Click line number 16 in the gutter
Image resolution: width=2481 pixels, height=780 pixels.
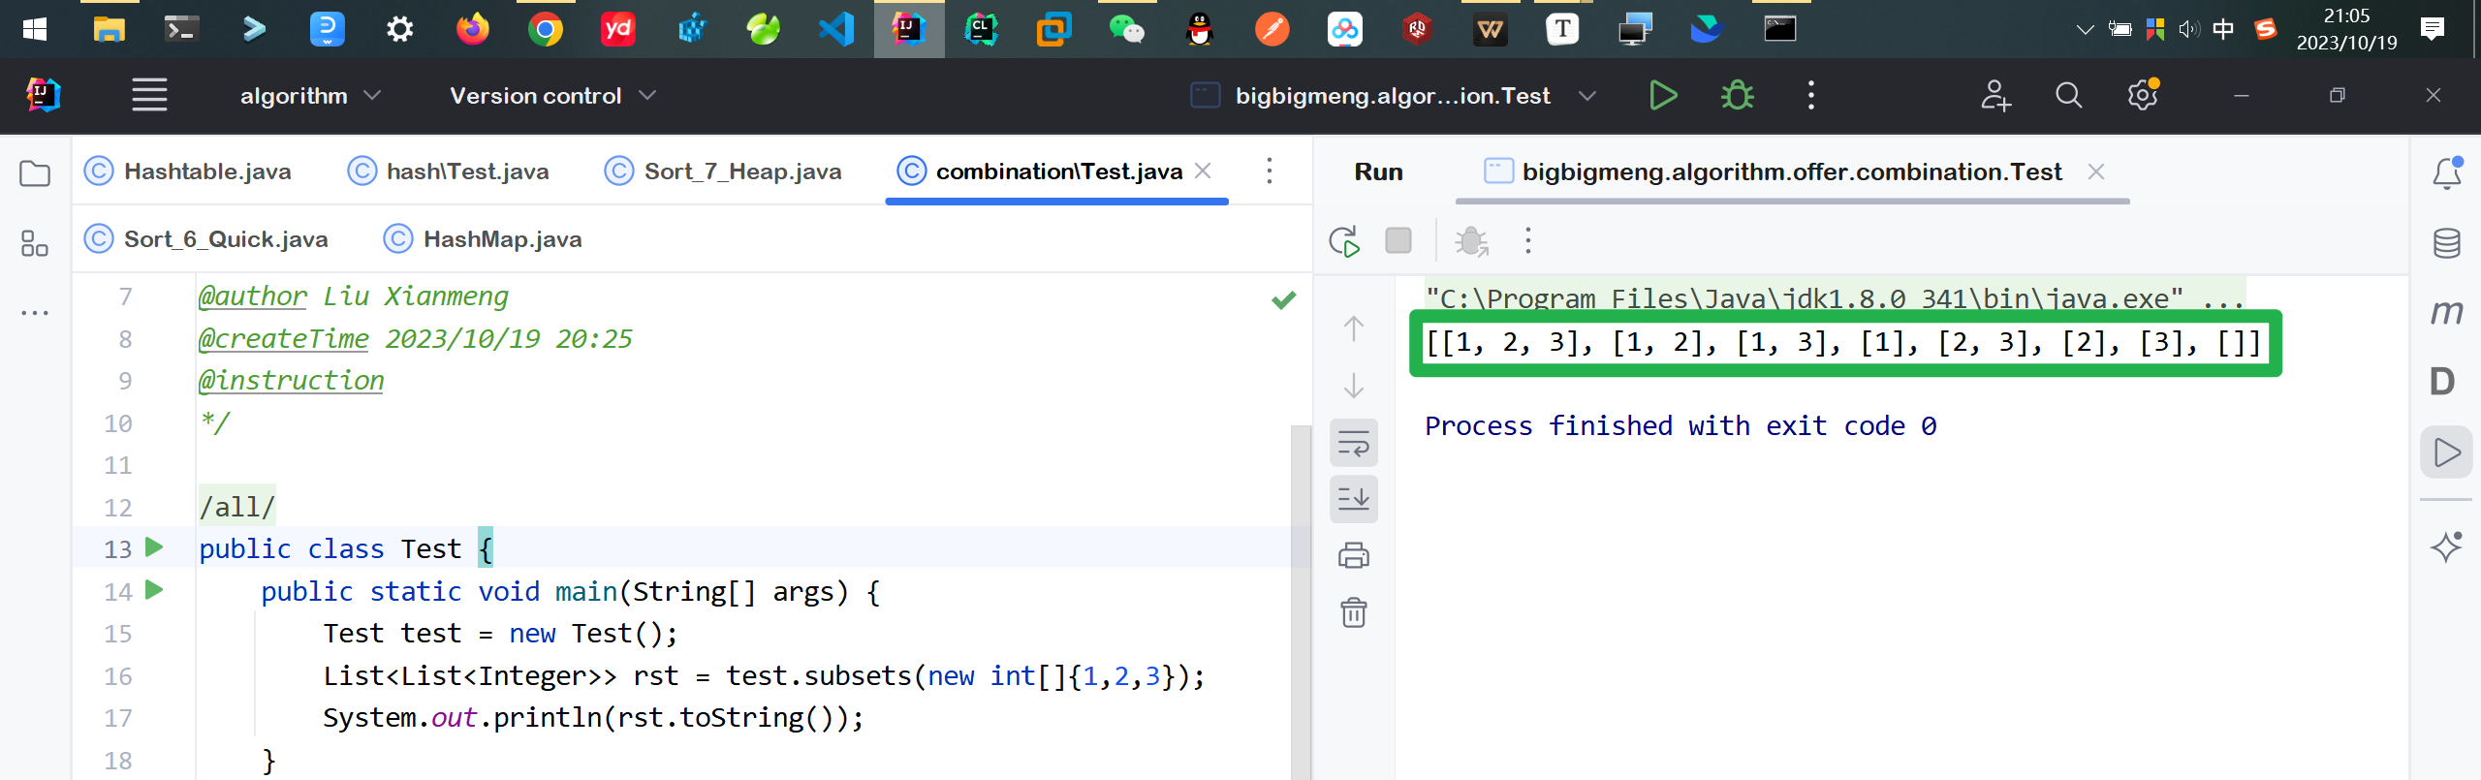coord(118,676)
